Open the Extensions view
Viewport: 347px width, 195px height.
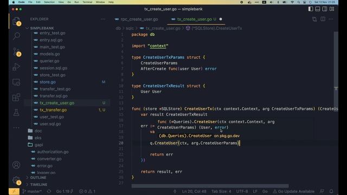pyautogui.click(x=16, y=97)
